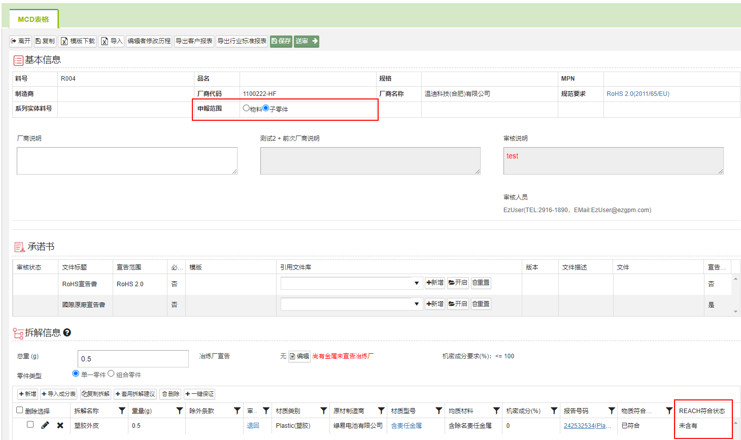Click the 厂商说明 text area
Viewport: 741px width, 440px height.
pyautogui.click(x=127, y=161)
